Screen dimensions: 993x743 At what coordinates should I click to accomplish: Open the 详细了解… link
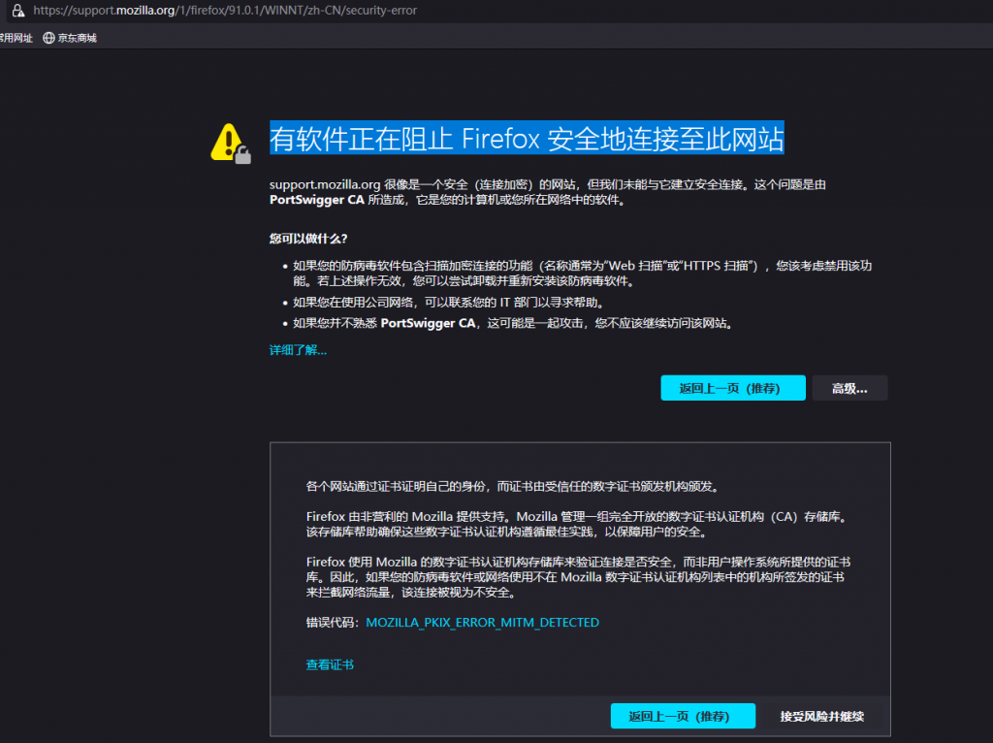point(298,350)
